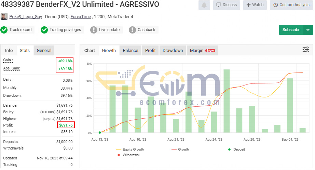Click the Trading privileges check icon
Viewport: 315px width, 170px height.
pyautogui.click(x=44, y=30)
